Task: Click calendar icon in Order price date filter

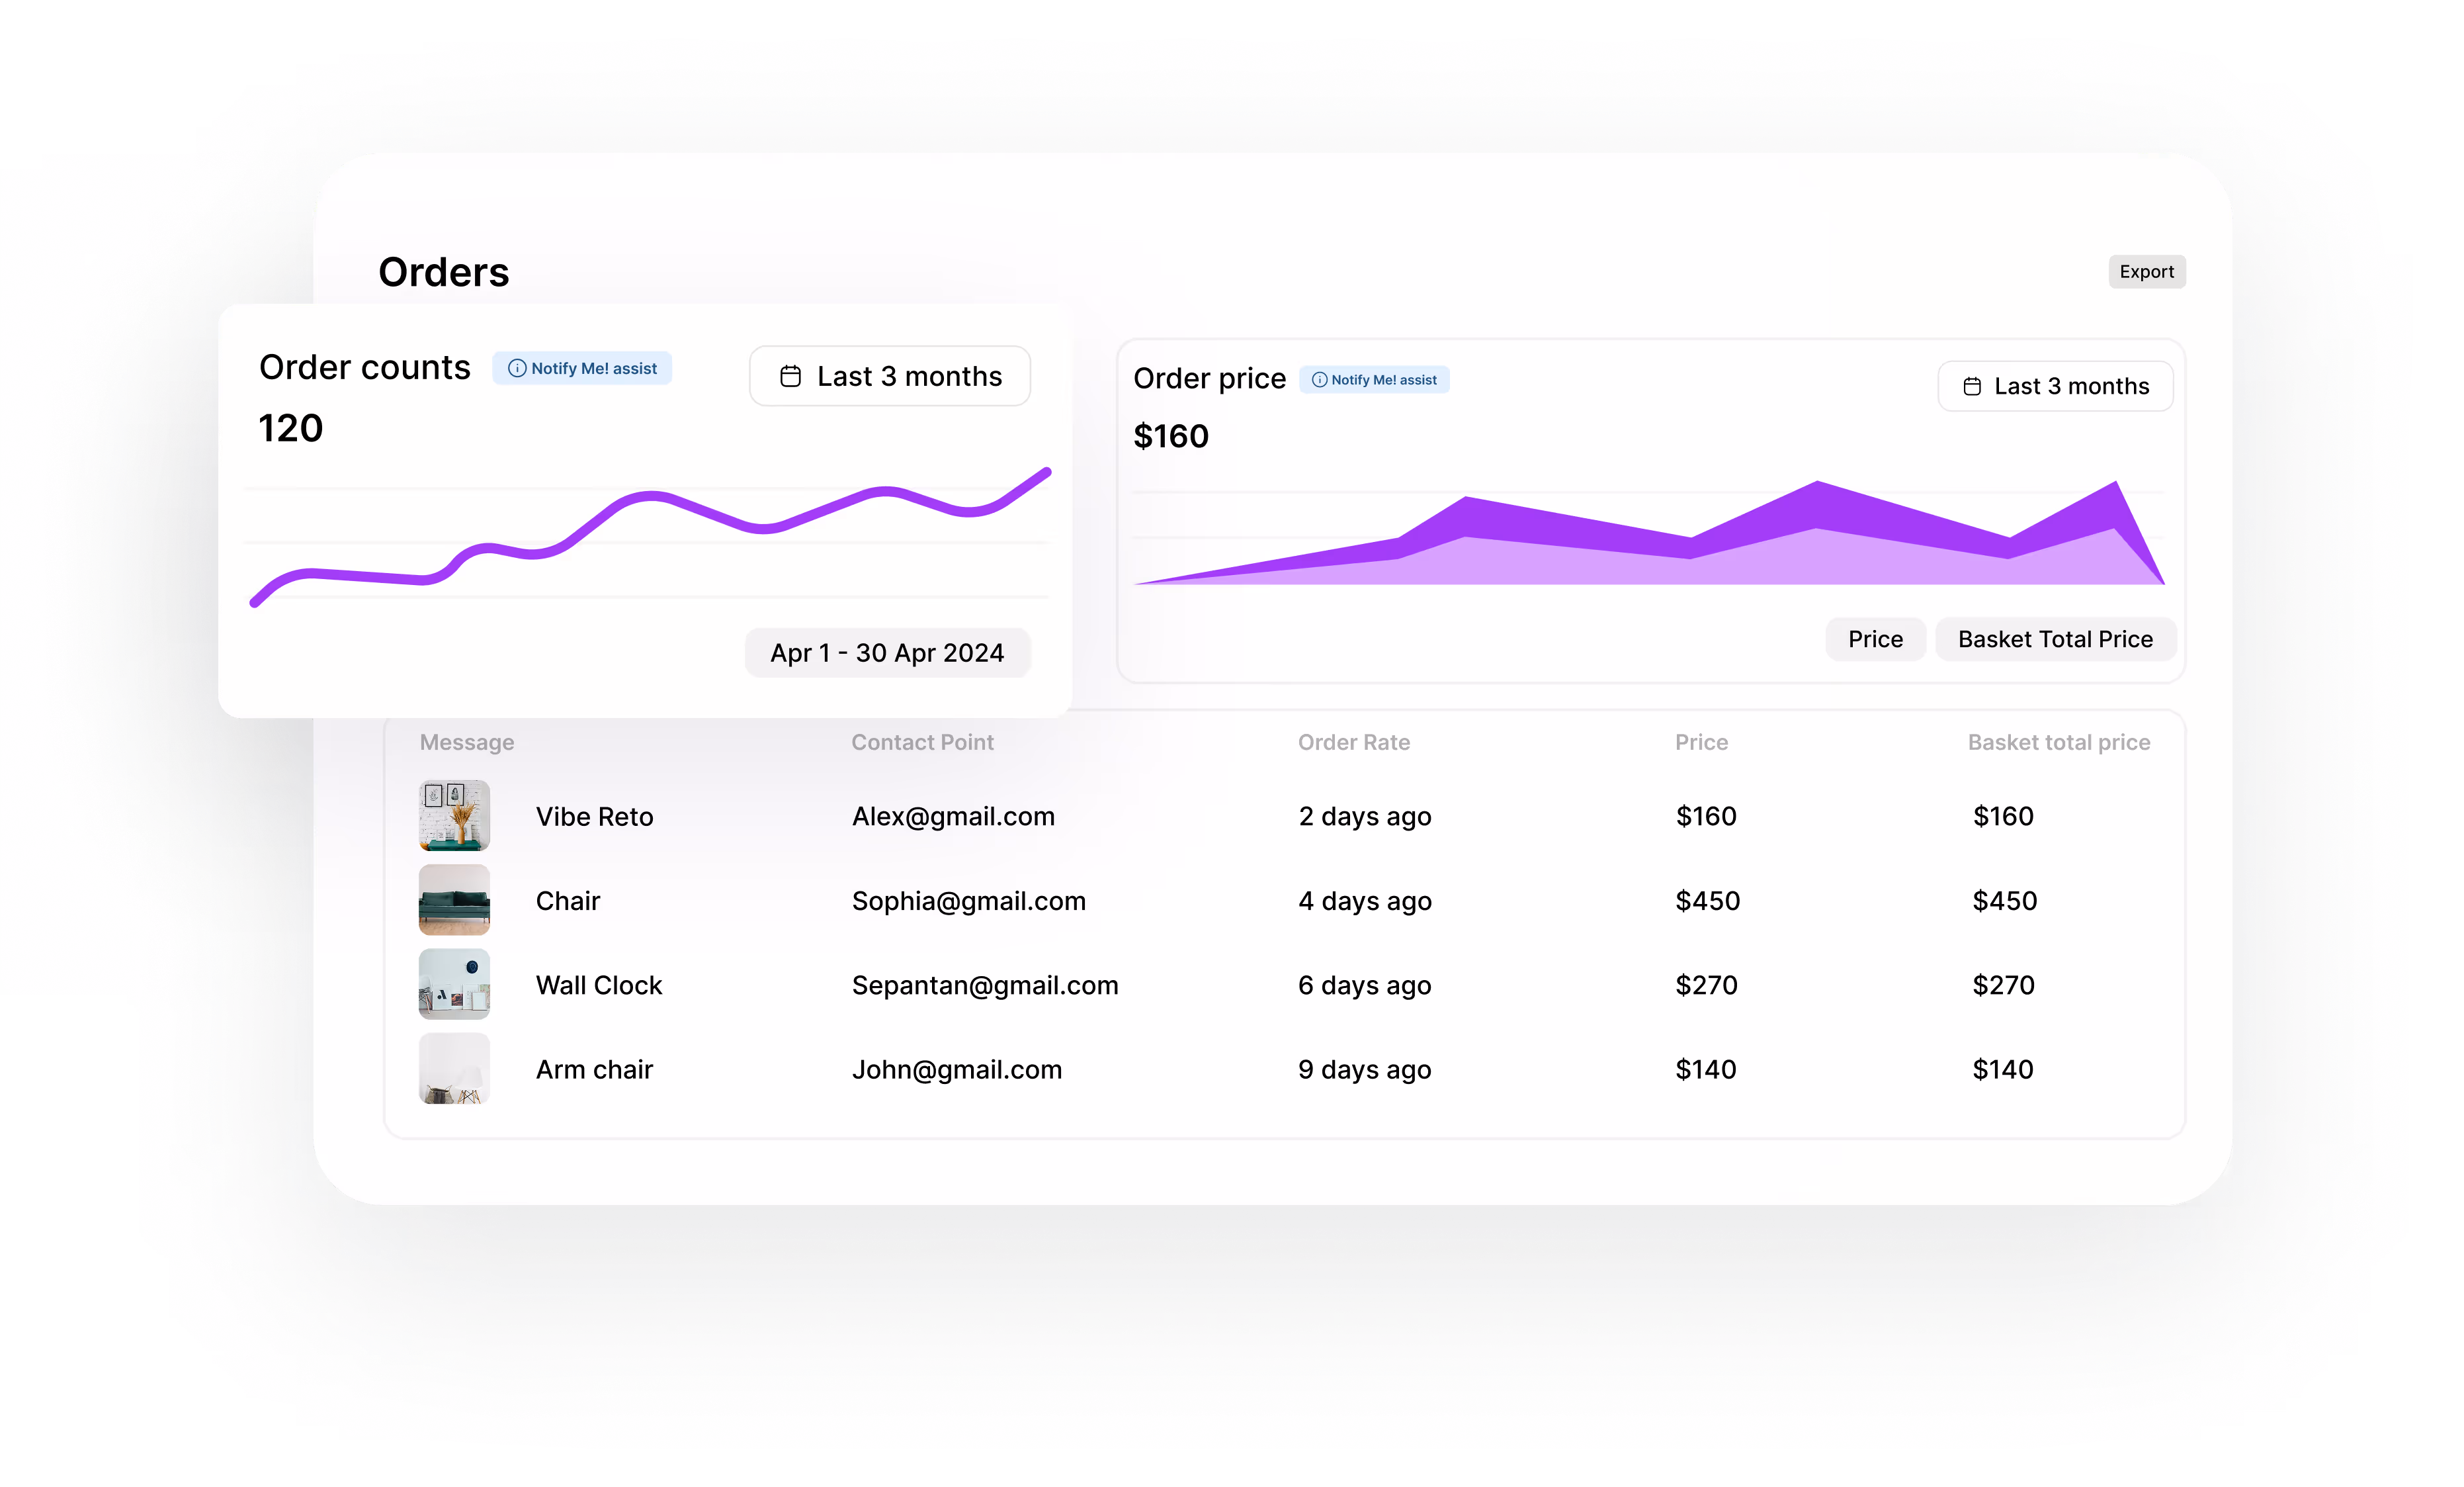Action: [x=1971, y=386]
